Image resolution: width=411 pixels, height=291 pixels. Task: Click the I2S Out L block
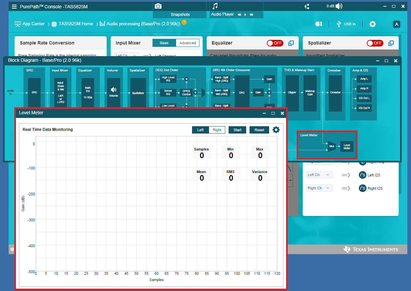coord(364,98)
